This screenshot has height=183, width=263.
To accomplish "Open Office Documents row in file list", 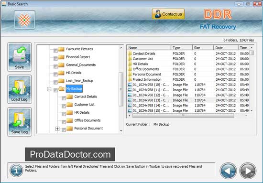I will 188,69.
